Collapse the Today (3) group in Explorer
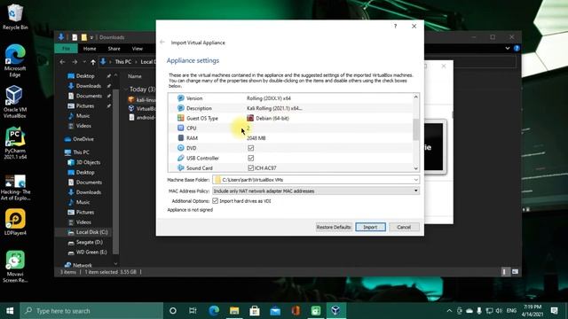Image resolution: width=568 pixels, height=319 pixels. pyautogui.click(x=126, y=89)
